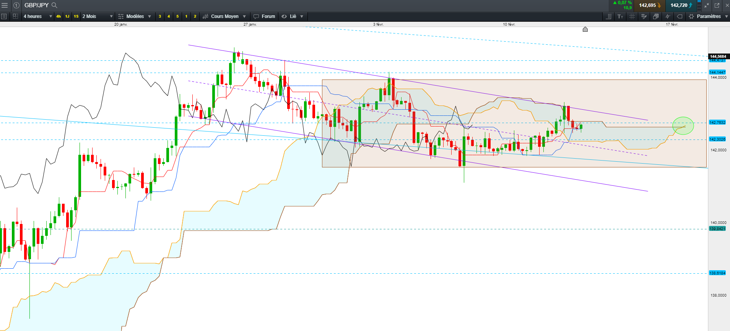This screenshot has height=331, width=730.
Task: Click the sell price 142,695 button
Action: tap(650, 5)
